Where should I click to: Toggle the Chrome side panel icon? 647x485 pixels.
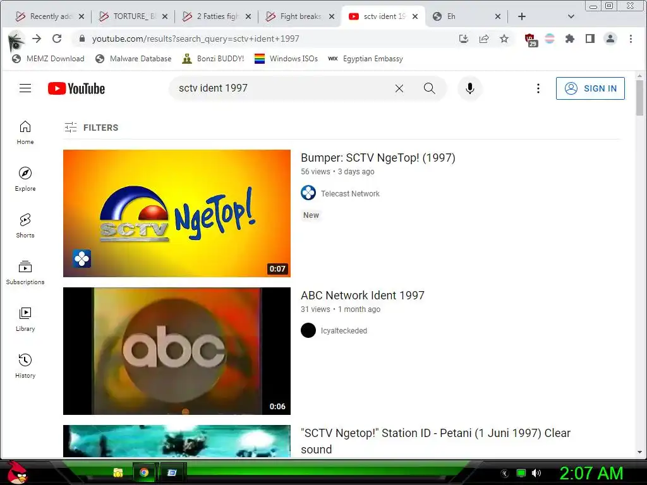pyautogui.click(x=590, y=39)
